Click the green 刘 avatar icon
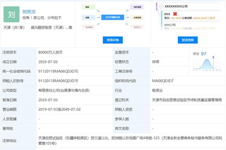This screenshot has height=150, width=226. tap(12, 14)
